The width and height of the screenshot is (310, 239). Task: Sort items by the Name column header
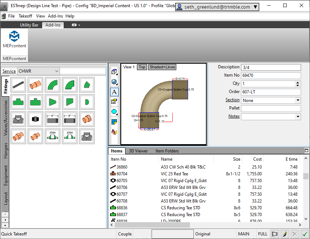point(186,159)
